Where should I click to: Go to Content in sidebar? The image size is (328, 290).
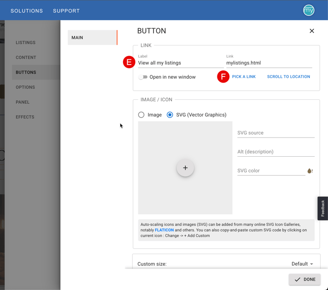(x=26, y=57)
